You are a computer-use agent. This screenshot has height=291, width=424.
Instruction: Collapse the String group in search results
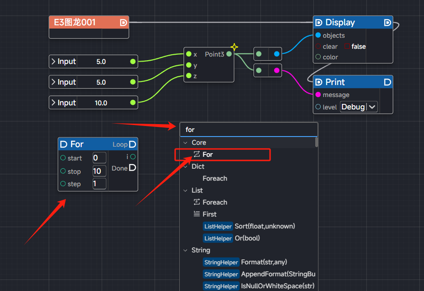coord(186,250)
